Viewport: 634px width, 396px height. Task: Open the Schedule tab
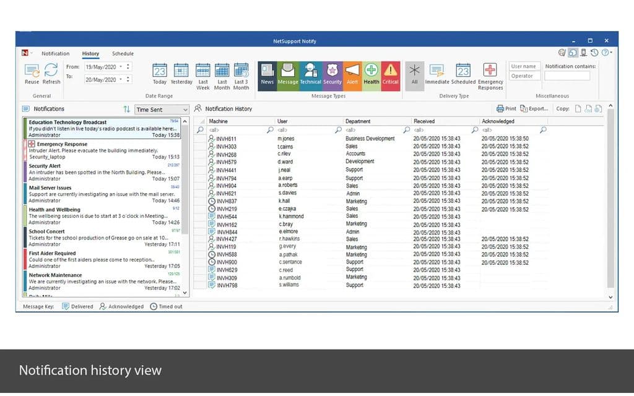point(123,54)
